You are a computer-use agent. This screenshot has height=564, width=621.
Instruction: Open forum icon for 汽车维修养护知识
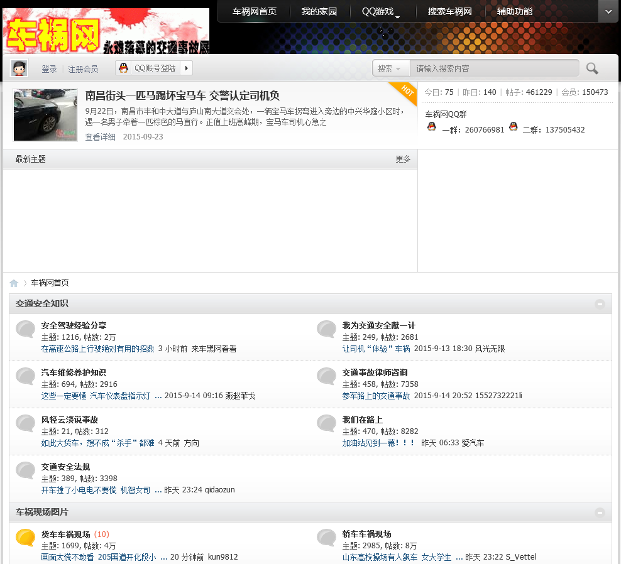click(26, 376)
